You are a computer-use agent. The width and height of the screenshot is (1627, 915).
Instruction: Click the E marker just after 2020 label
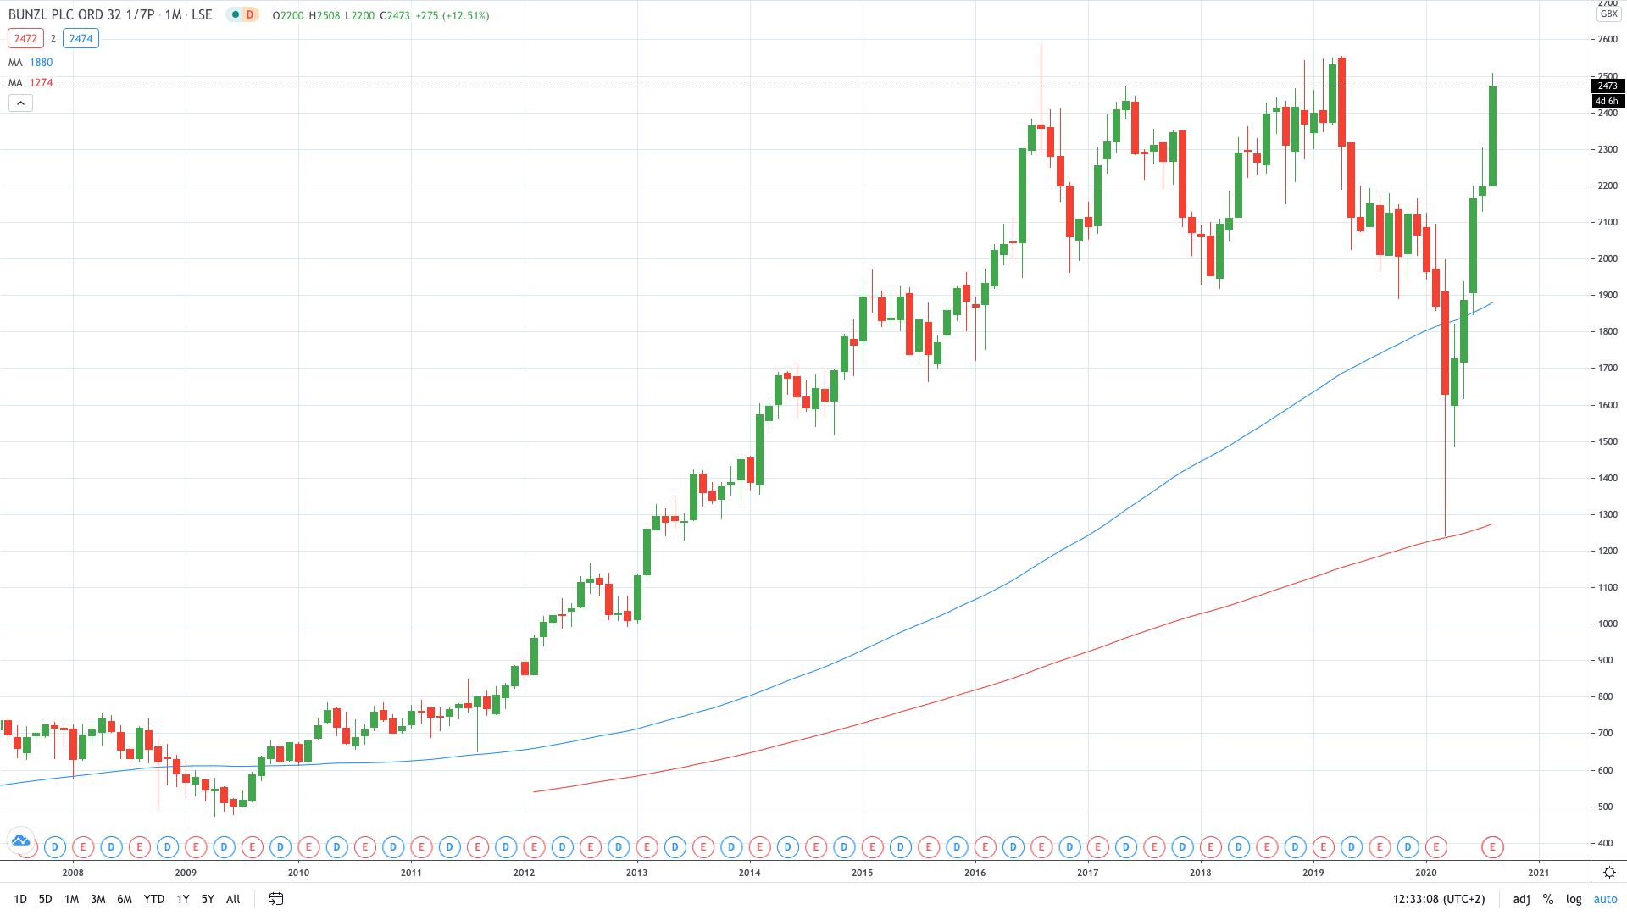pyautogui.click(x=1435, y=846)
